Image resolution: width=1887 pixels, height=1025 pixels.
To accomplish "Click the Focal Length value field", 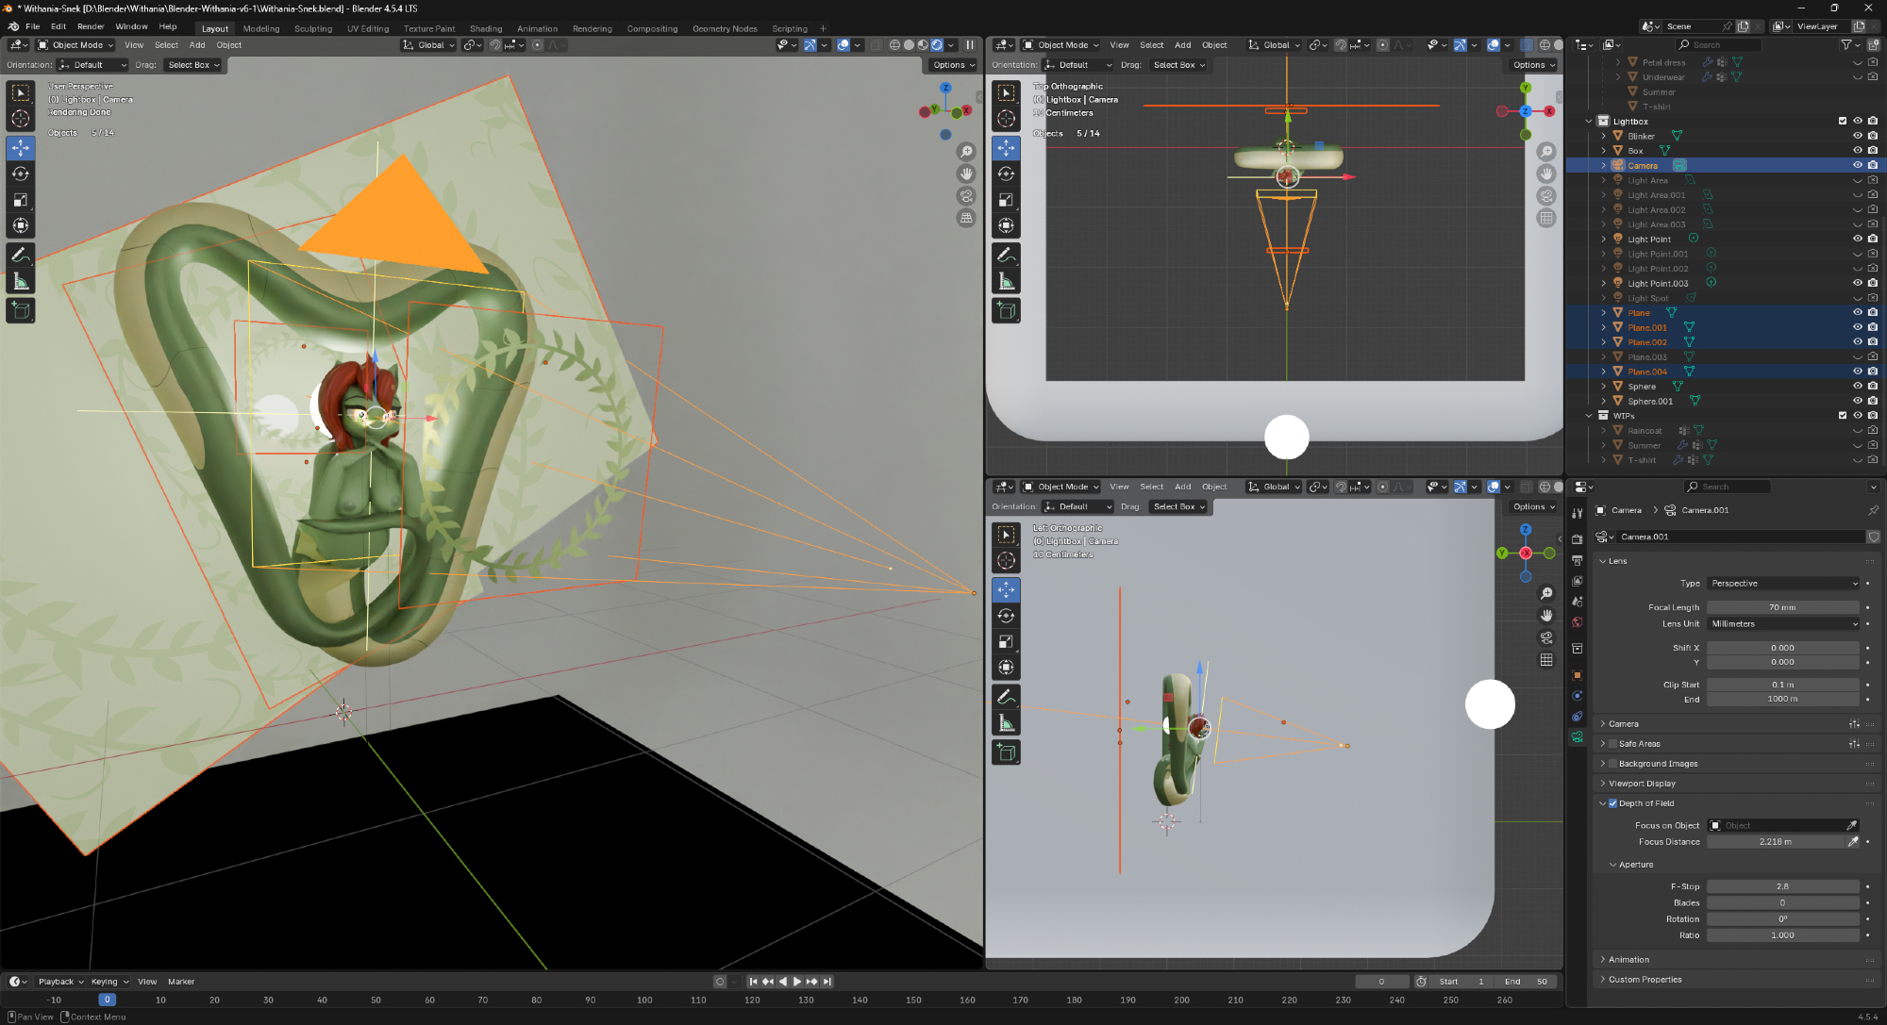I will 1782,607.
